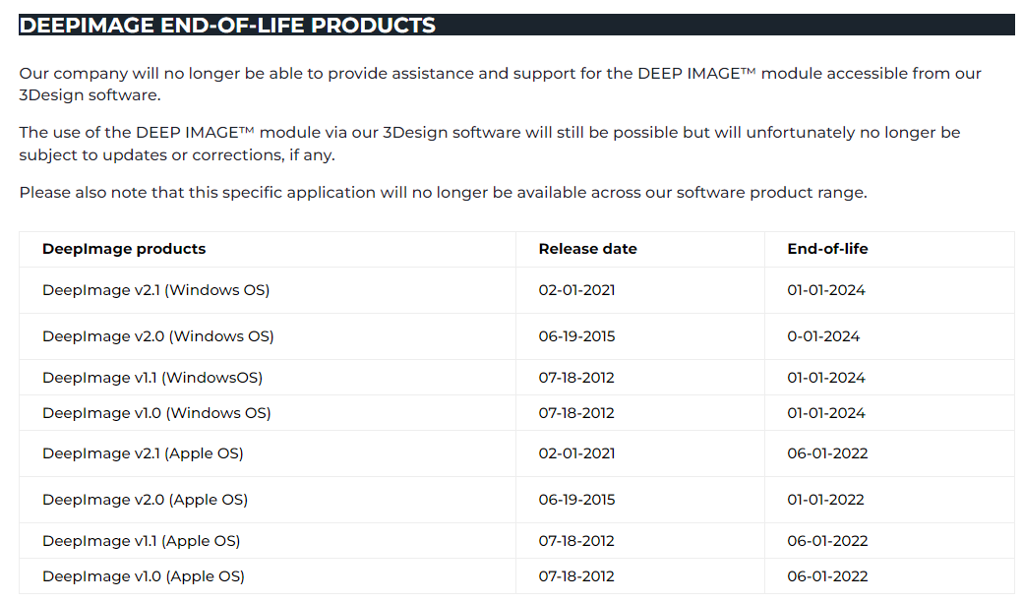Click end-of-life date for DeepImage v2.1 (Windows OS)

coord(826,290)
